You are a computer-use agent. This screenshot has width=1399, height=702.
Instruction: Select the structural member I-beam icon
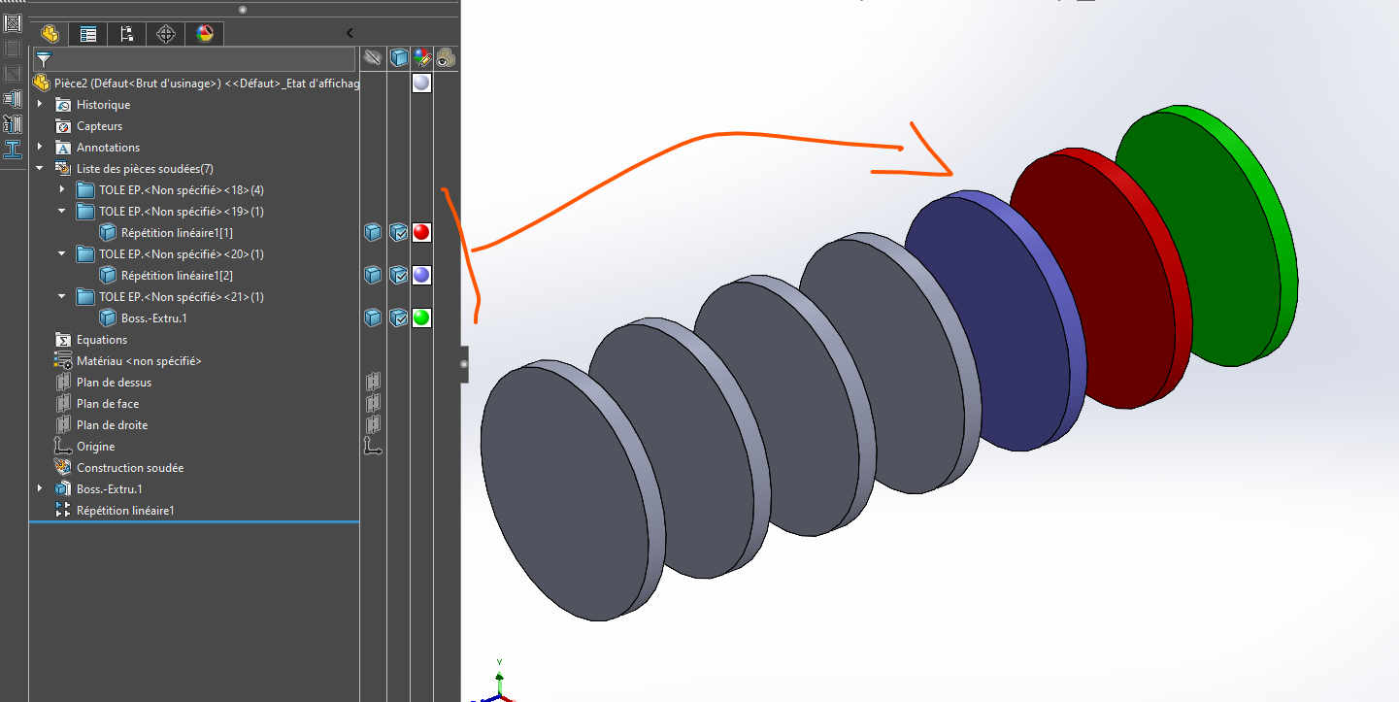tap(13, 150)
